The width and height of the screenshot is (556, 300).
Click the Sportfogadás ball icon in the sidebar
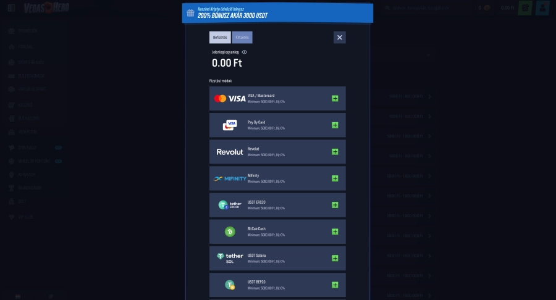tap(11, 62)
